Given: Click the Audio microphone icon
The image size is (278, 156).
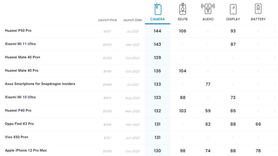Looking at the screenshot, I should point(208,9).
